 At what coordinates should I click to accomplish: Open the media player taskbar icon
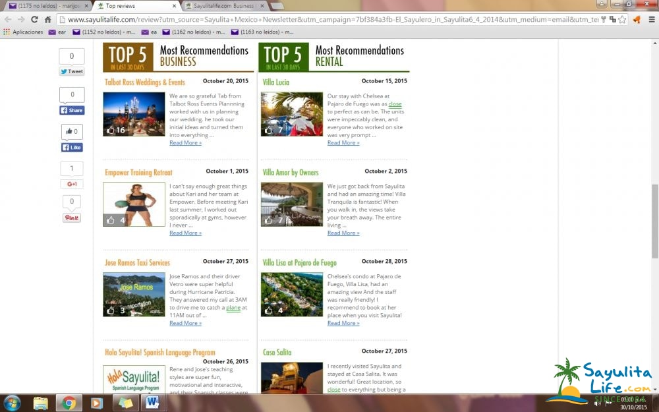[96, 403]
